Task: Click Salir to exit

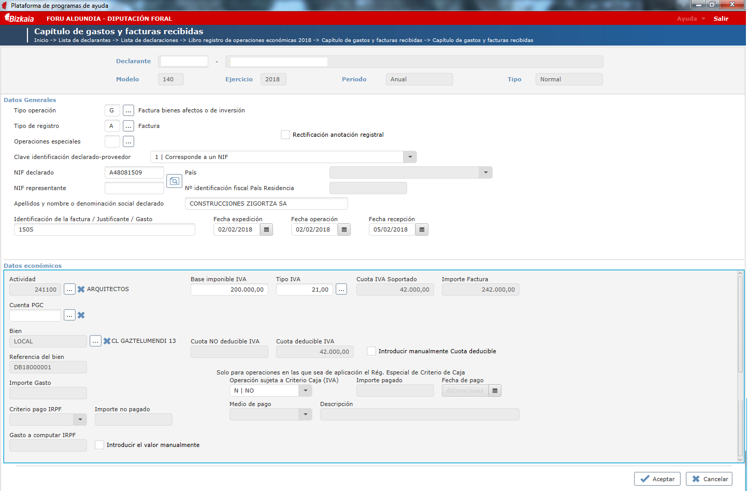Action: pos(721,19)
